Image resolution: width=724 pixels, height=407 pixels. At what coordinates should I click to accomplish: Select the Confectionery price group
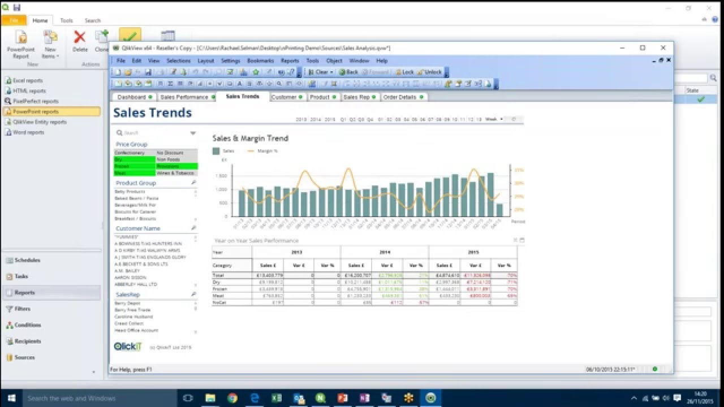135,153
